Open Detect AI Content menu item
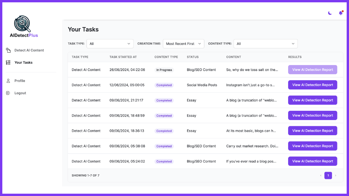Image resolution: width=349 pixels, height=196 pixels. point(29,50)
